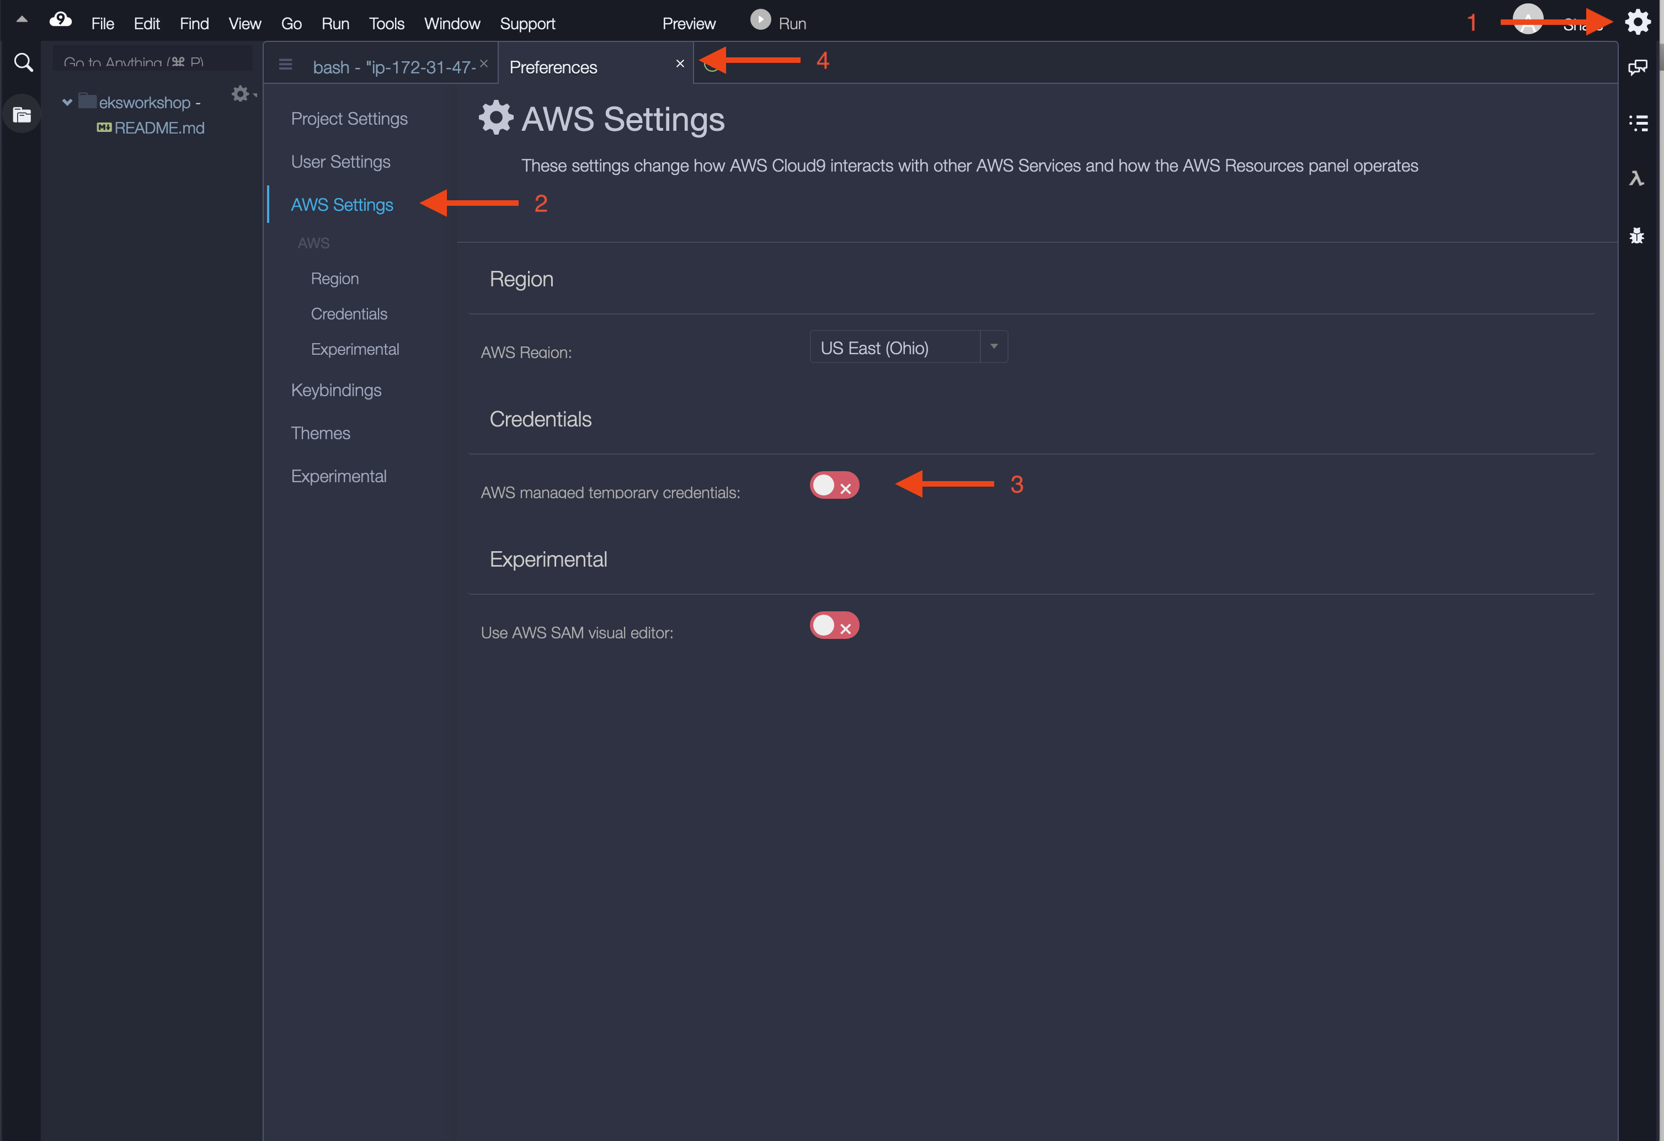Show the Environment file tree icon
The image size is (1664, 1141).
click(x=22, y=115)
